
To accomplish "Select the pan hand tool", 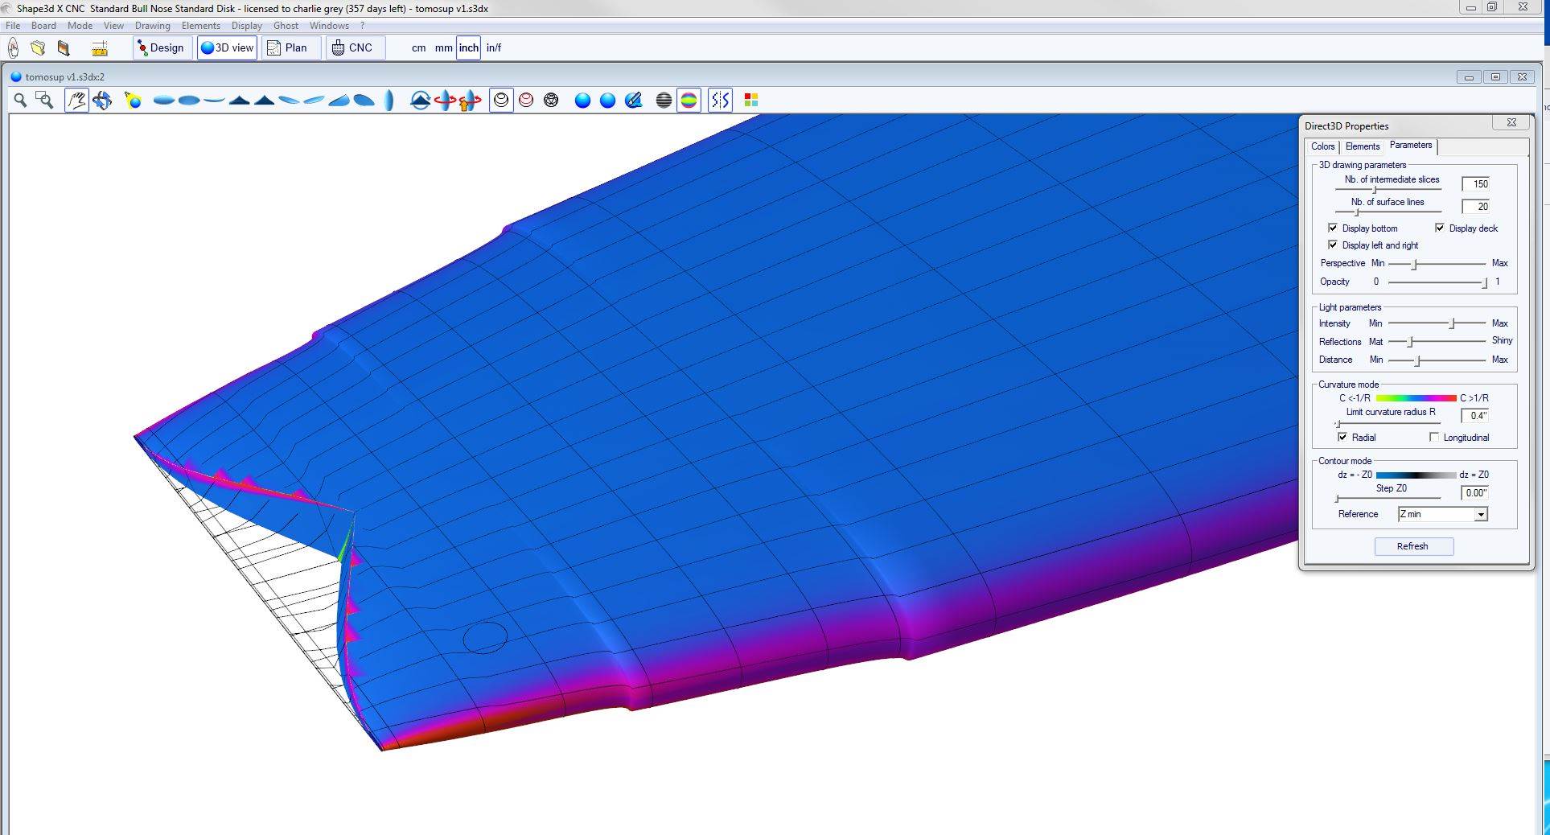I will [x=76, y=100].
